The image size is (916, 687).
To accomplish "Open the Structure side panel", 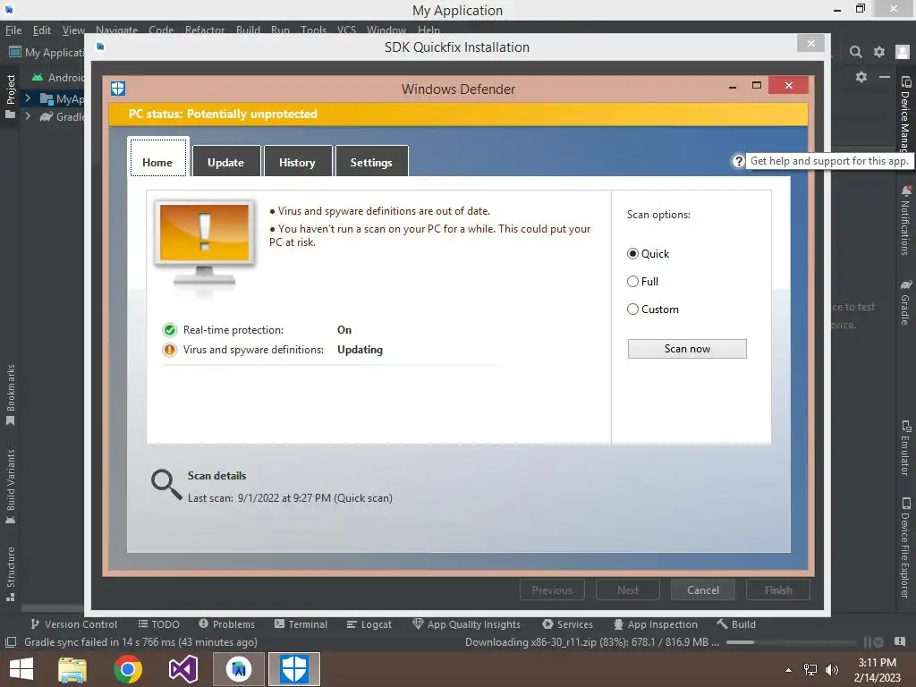I will point(10,573).
